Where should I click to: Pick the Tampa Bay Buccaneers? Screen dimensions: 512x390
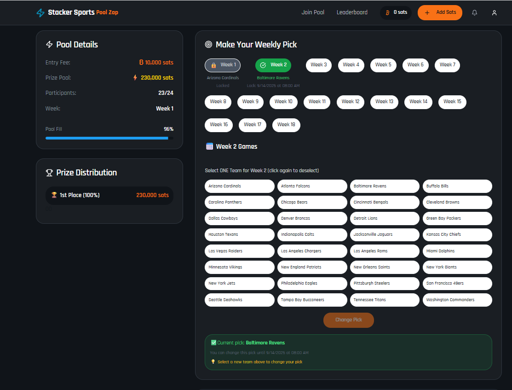click(312, 300)
